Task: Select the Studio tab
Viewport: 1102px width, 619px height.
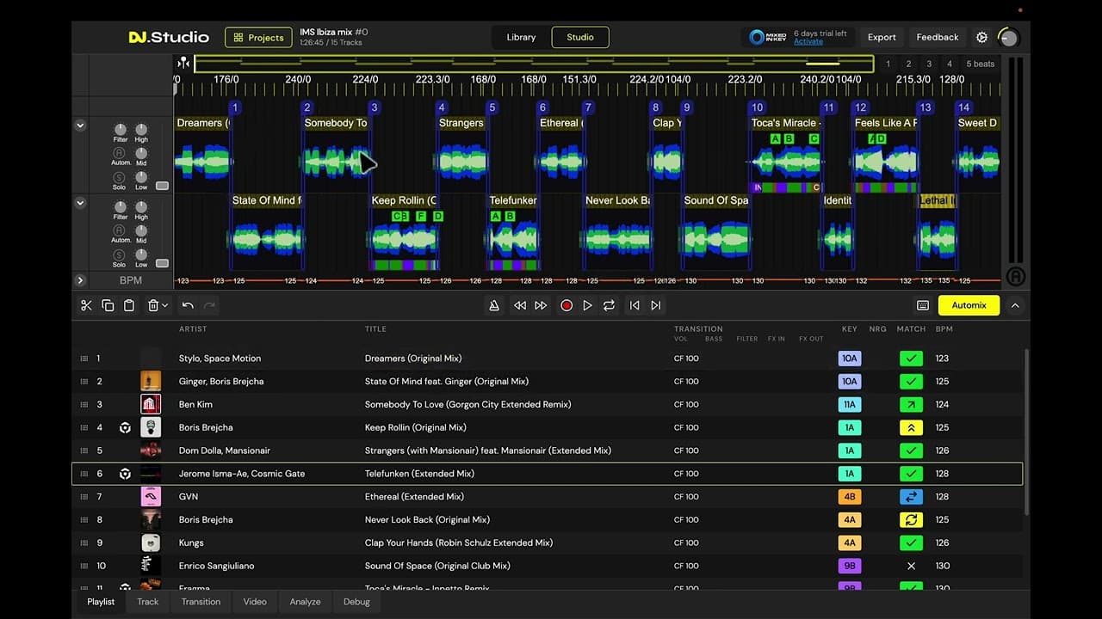Action: tap(580, 37)
